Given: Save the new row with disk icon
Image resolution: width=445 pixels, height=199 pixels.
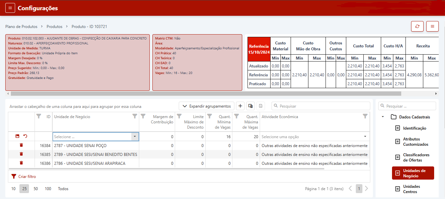Looking at the screenshot, I should click(17, 136).
